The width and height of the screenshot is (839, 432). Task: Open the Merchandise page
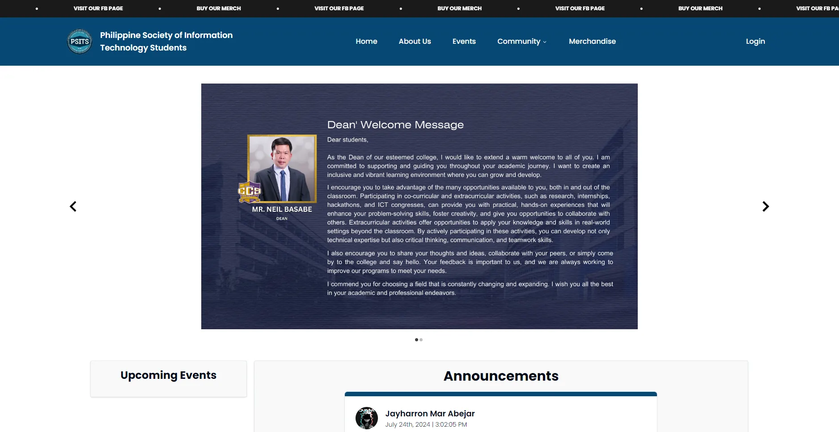point(592,42)
